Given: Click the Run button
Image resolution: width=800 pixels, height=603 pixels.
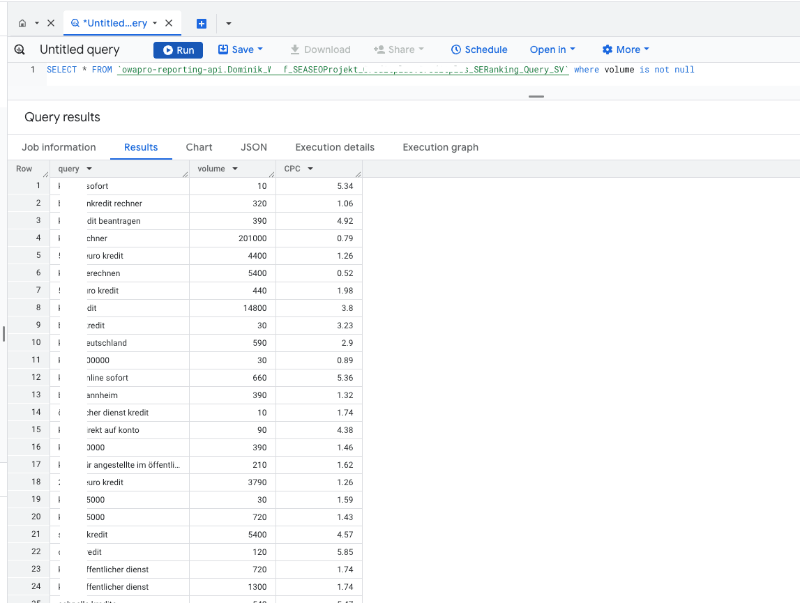Looking at the screenshot, I should pyautogui.click(x=178, y=49).
